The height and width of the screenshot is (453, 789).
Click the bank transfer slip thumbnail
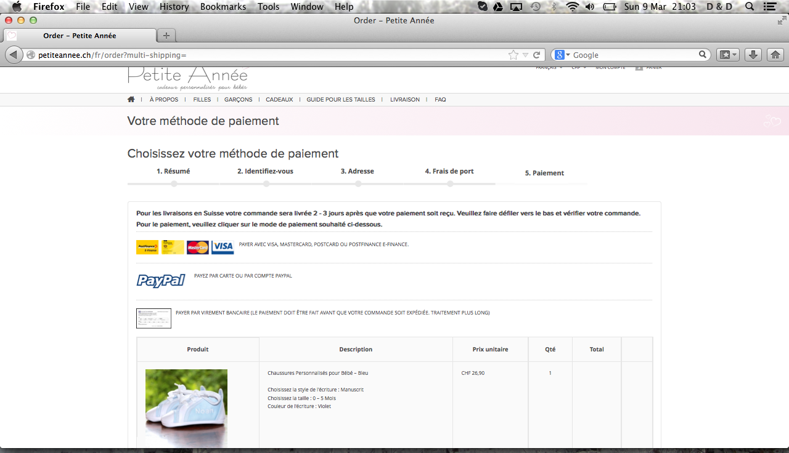pyautogui.click(x=153, y=318)
